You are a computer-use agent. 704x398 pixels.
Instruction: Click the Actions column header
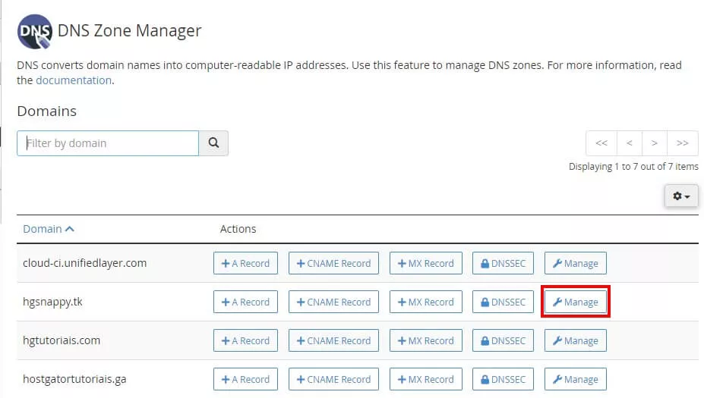[x=238, y=229]
